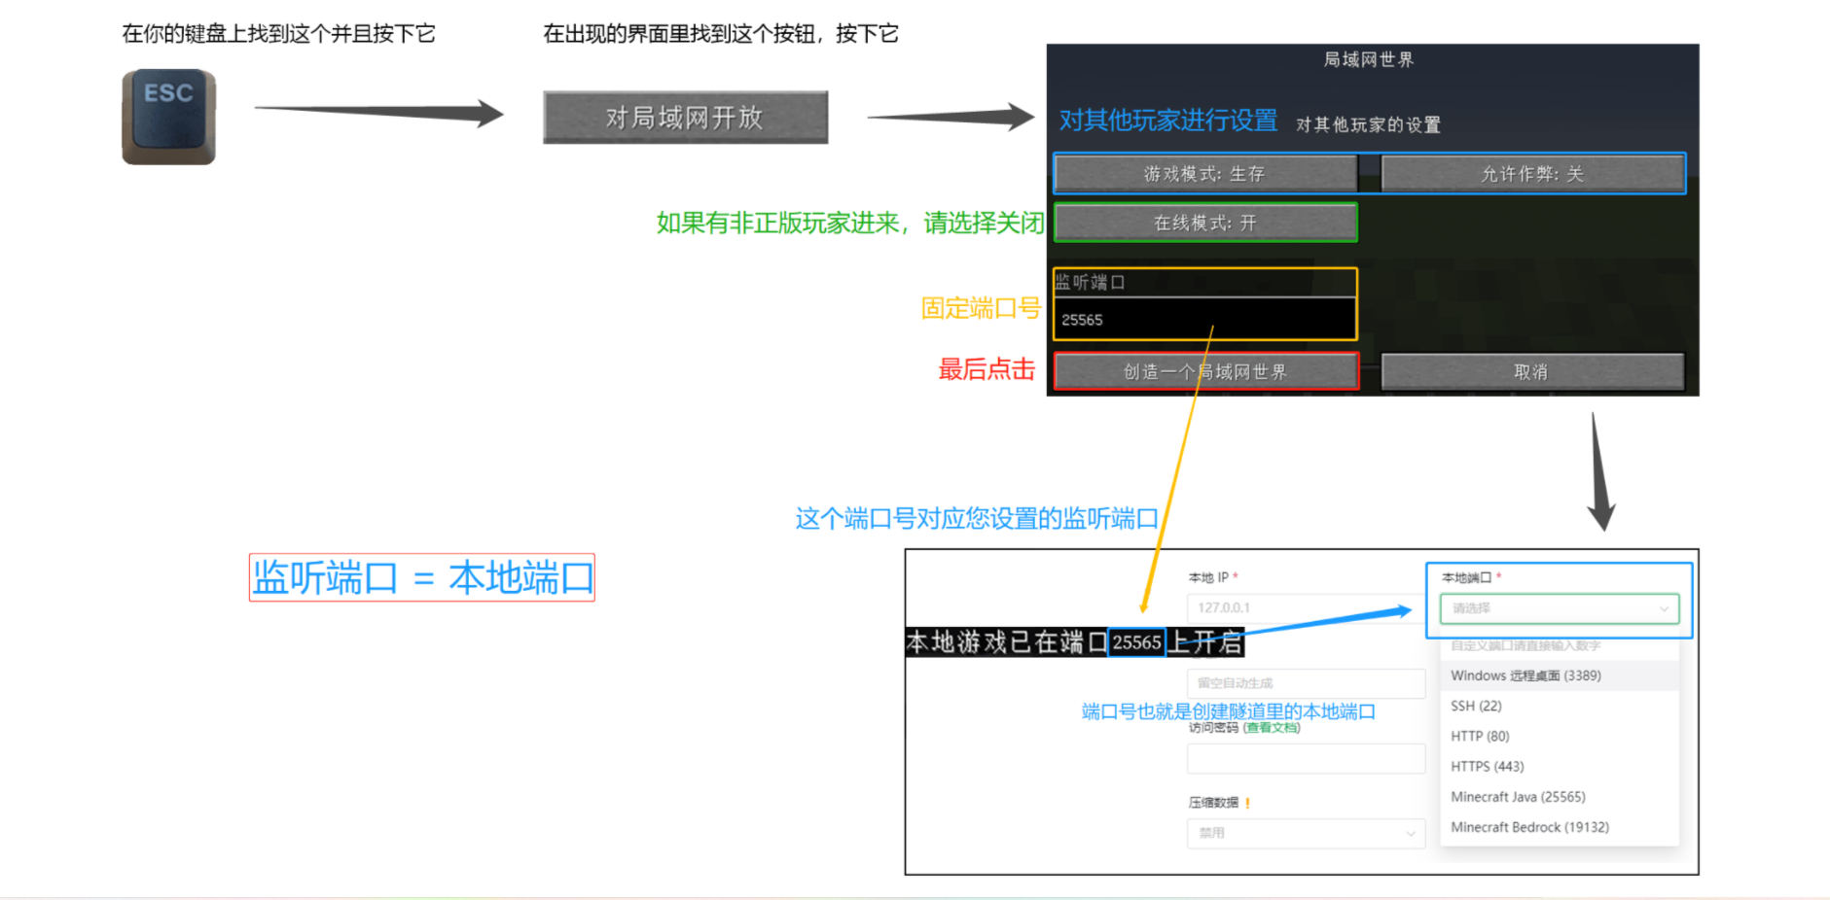Select SSH (22) option
Screen dimensions: 1830x900
tap(1560, 706)
